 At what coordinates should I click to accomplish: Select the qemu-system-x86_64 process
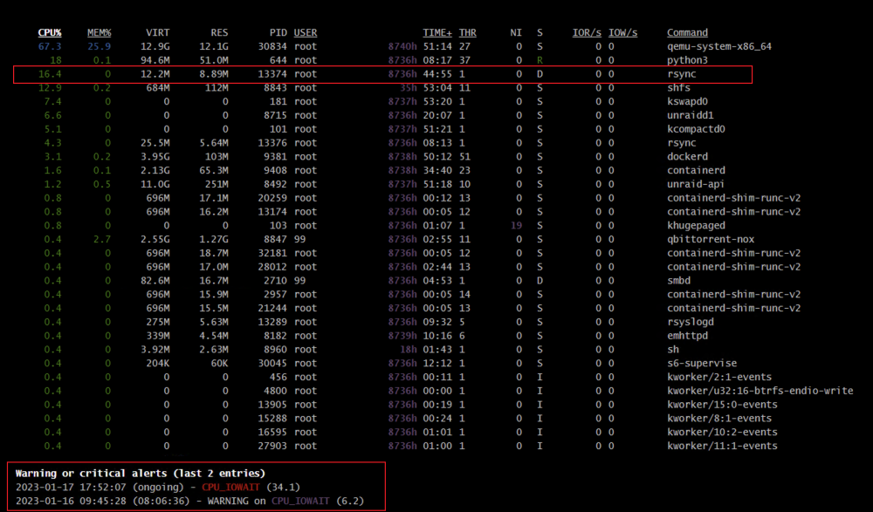click(719, 46)
